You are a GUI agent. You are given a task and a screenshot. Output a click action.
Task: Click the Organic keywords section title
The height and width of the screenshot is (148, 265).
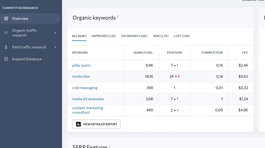pos(94,18)
